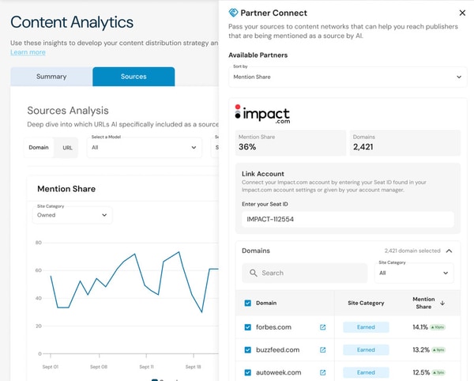
Task: Click the Learn more link
Action: [x=28, y=52]
